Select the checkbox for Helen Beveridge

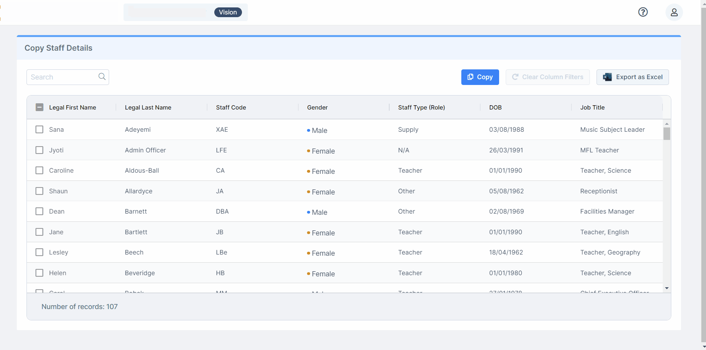(39, 273)
